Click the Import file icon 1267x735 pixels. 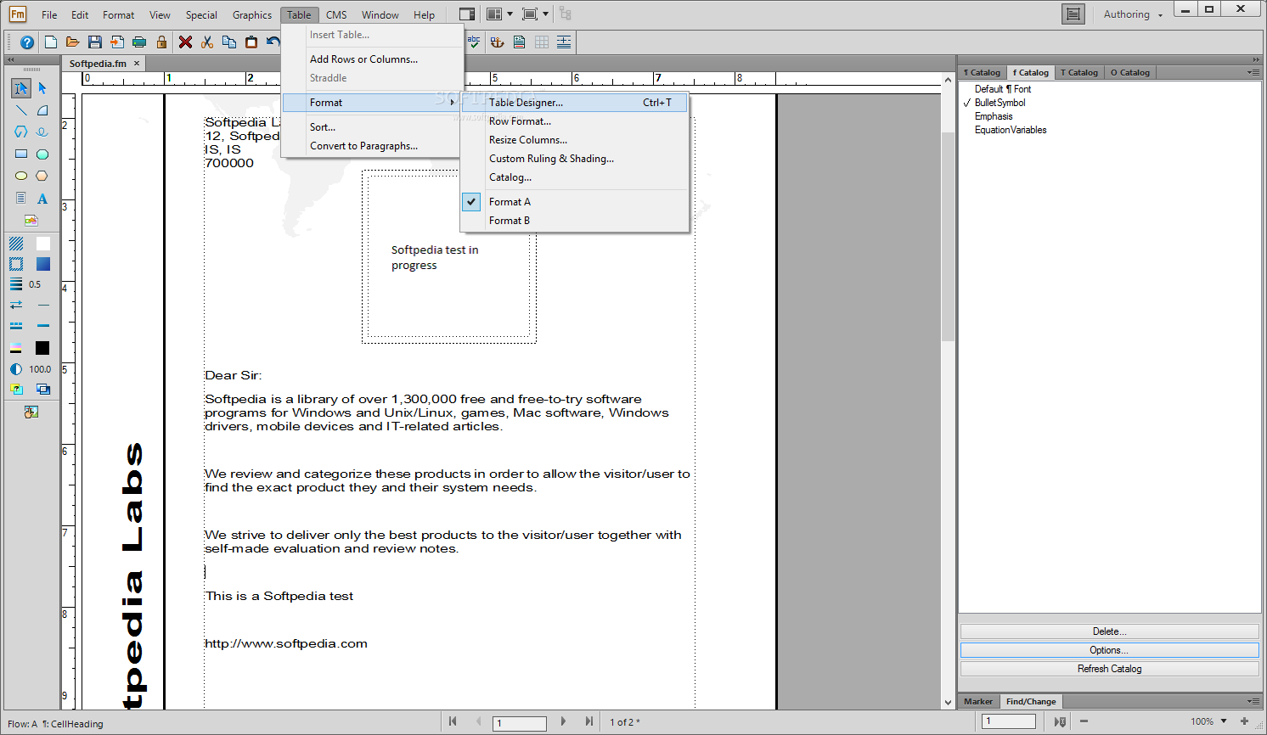117,42
